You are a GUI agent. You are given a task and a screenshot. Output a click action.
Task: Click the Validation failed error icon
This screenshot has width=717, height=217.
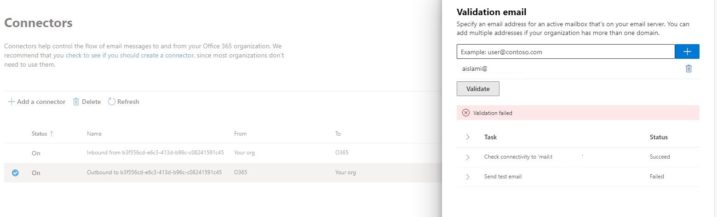tap(466, 113)
